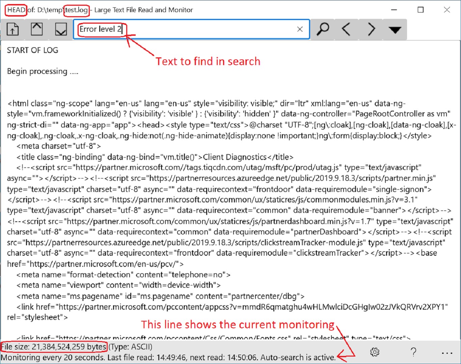Click the '<meta charset="utf-8">' line

tap(59, 146)
